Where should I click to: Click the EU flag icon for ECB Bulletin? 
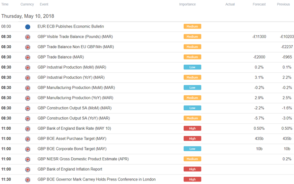click(28, 27)
